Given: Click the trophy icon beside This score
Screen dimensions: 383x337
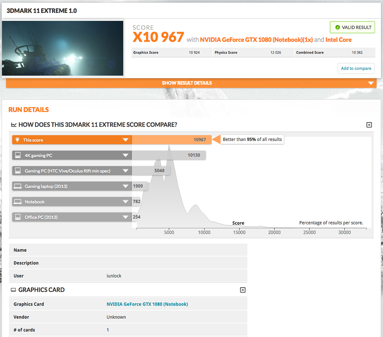Looking at the screenshot, I should 17,140.
